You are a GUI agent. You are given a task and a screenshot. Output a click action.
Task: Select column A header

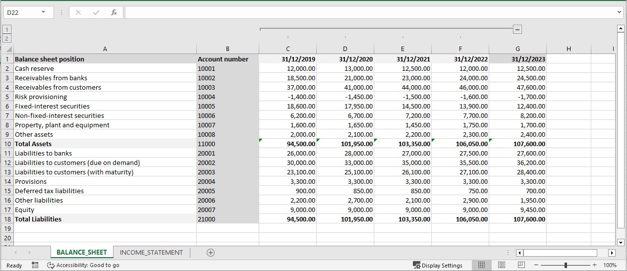point(105,49)
